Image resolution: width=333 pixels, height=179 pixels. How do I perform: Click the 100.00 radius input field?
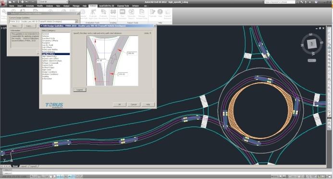pos(123,74)
